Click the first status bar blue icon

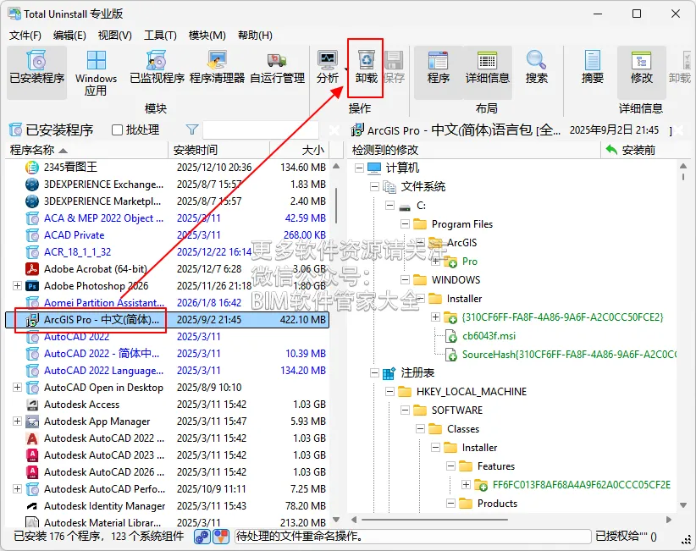pos(202,537)
